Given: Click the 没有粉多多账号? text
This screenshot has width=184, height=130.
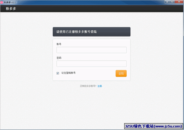Looking at the screenshot, I should [x=88, y=86].
